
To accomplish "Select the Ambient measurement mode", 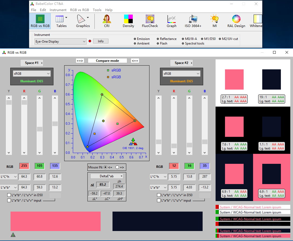I will point(142,43).
